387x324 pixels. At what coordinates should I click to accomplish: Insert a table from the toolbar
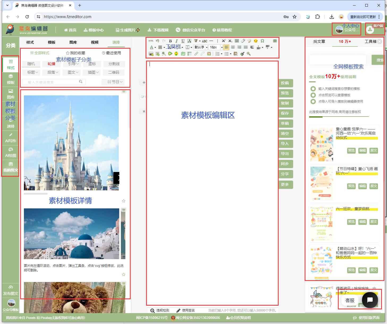(189, 54)
